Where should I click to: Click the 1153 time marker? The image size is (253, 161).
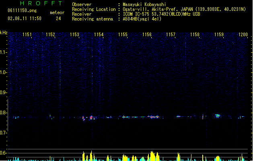[74, 35]
